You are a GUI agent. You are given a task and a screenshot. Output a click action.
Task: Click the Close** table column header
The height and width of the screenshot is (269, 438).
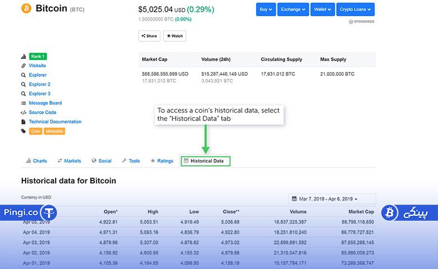click(x=231, y=212)
